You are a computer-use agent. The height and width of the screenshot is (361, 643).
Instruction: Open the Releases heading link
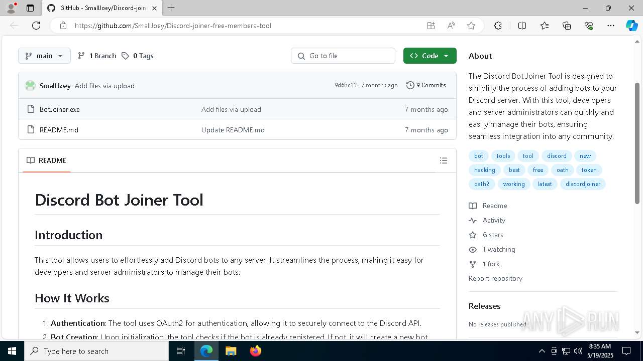485,306
